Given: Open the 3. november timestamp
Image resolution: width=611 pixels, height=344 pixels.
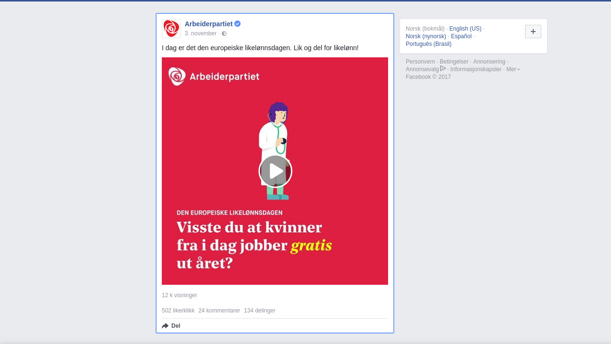Looking at the screenshot, I should click(200, 33).
